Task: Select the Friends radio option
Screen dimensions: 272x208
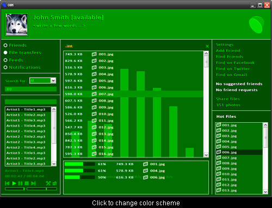Action: tap(5, 45)
